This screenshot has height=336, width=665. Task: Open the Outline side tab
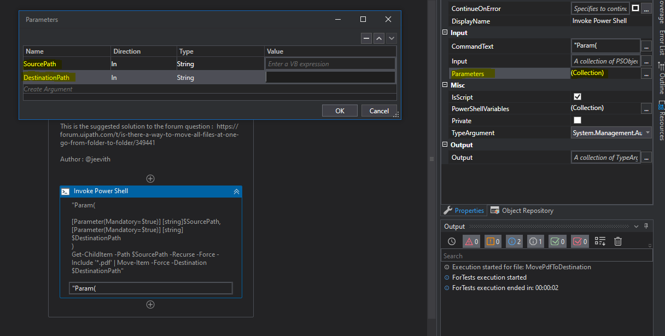point(661,79)
